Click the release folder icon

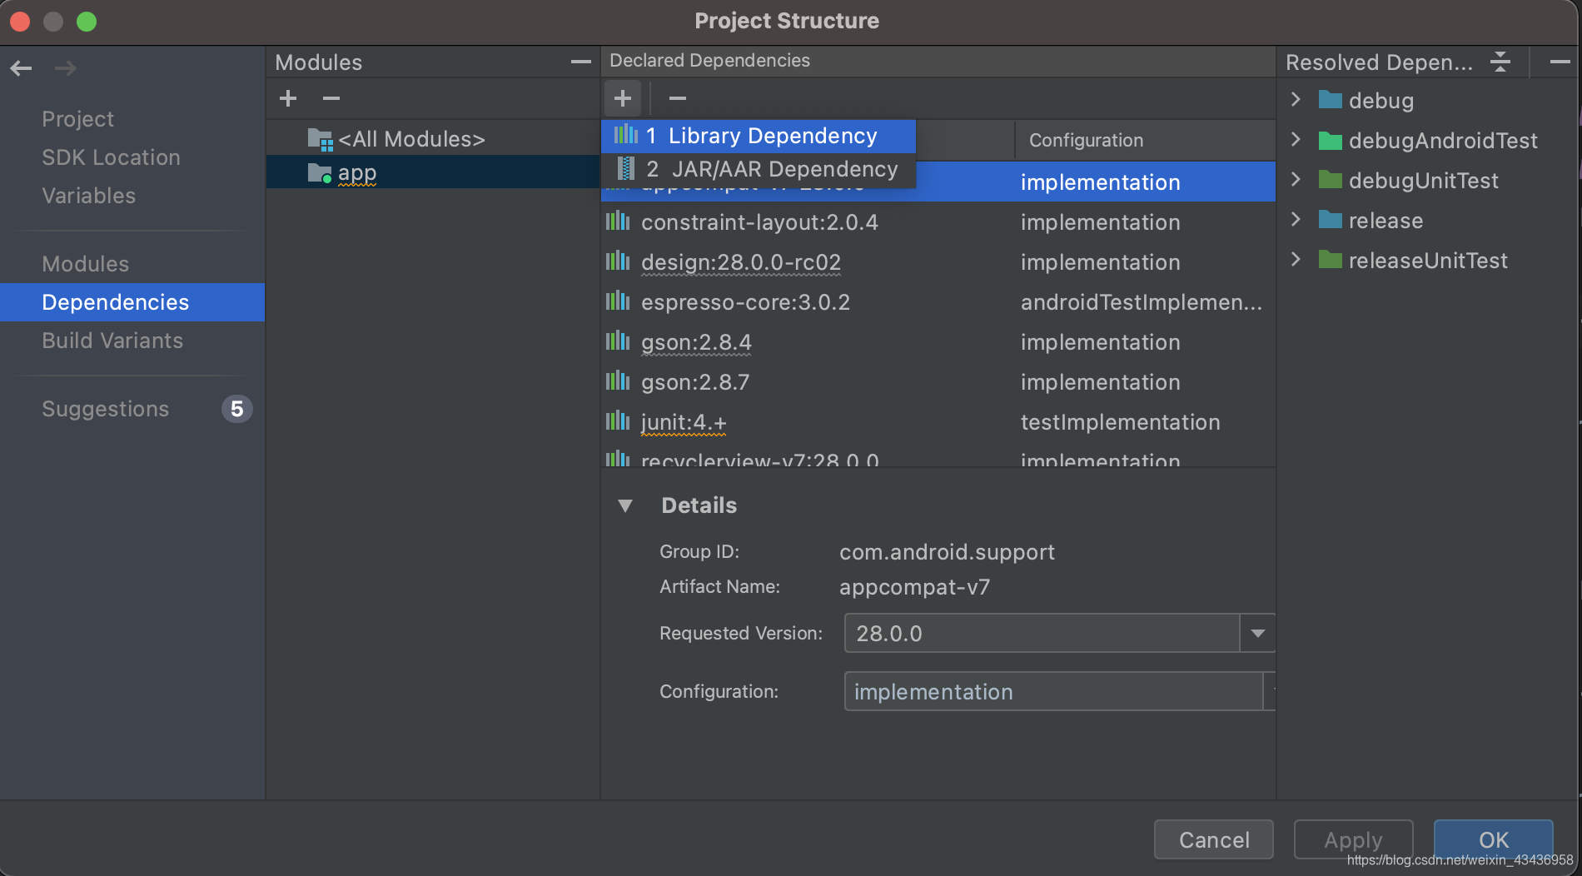1331,220
